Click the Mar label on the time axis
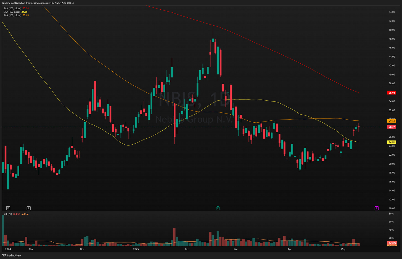Image resolution: width=402 pixels, height=259 pixels. pos(236,249)
